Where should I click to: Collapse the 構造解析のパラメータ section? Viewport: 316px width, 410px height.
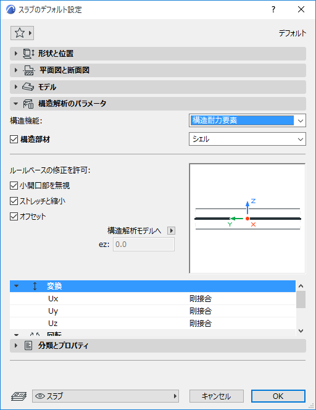[16, 104]
